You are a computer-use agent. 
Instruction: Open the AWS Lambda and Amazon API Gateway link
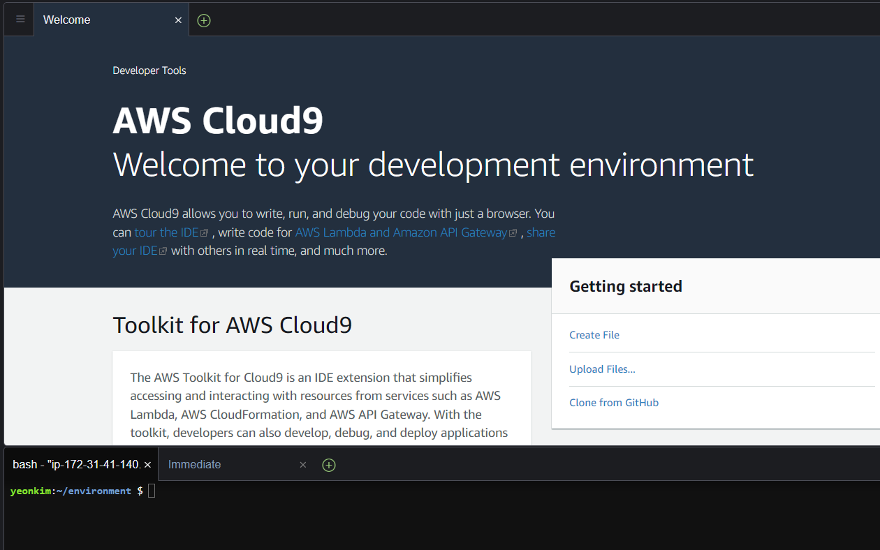(406, 232)
